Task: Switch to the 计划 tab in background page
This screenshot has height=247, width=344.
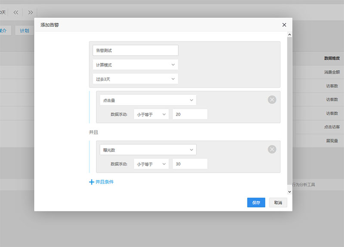Action: click(x=25, y=30)
